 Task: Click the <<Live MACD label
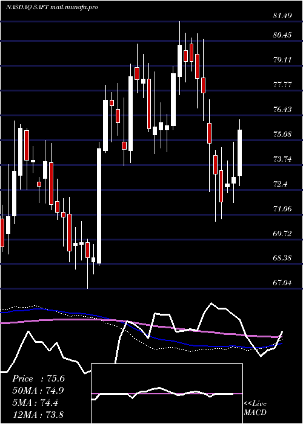click(x=255, y=408)
